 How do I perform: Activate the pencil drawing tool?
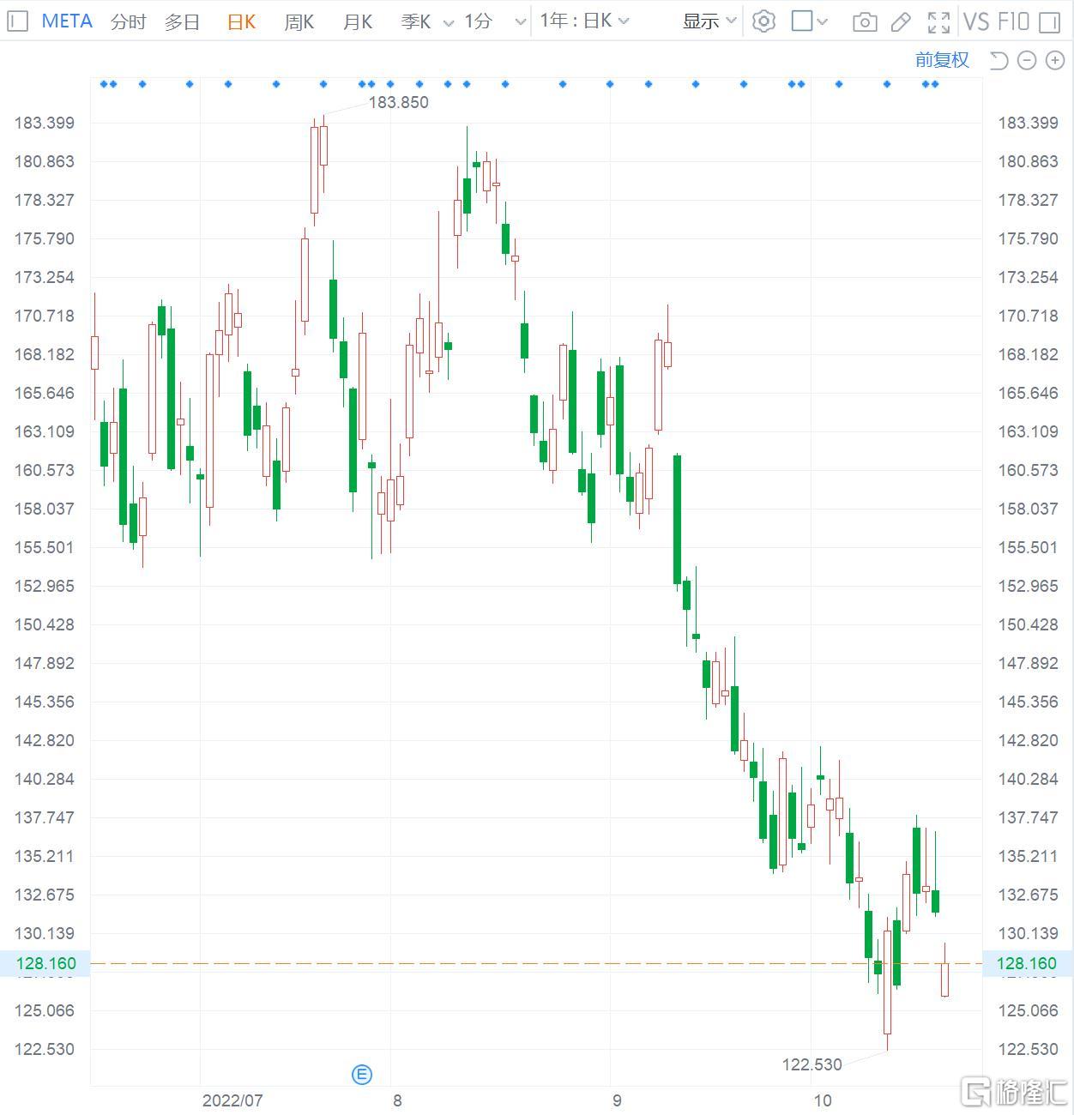(901, 22)
